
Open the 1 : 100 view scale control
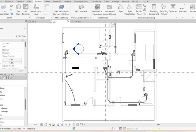coord(34,125)
